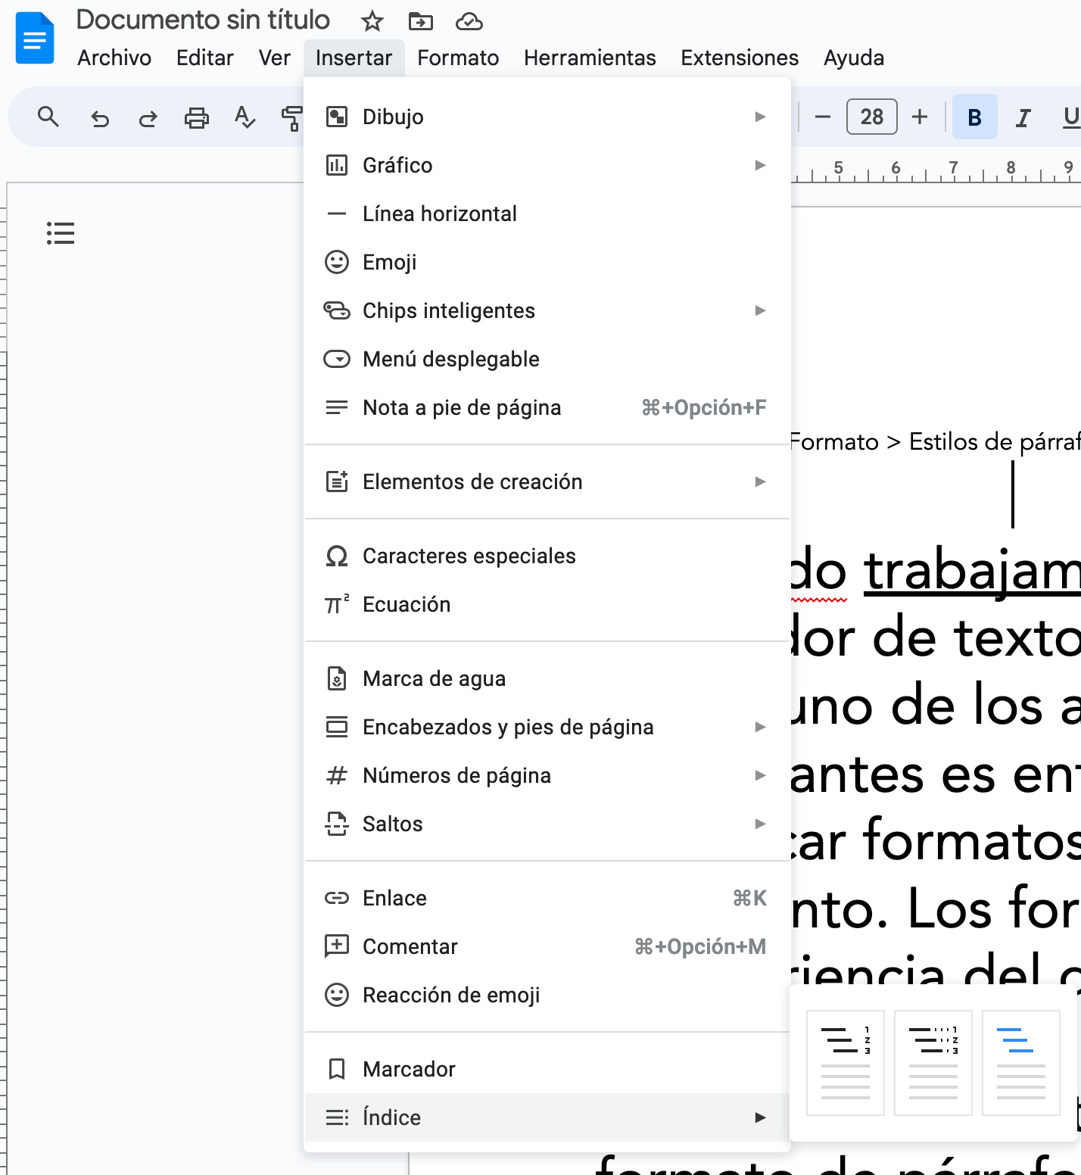Toggle underline formatting
Viewport: 1081px width, 1175px height.
(1070, 117)
